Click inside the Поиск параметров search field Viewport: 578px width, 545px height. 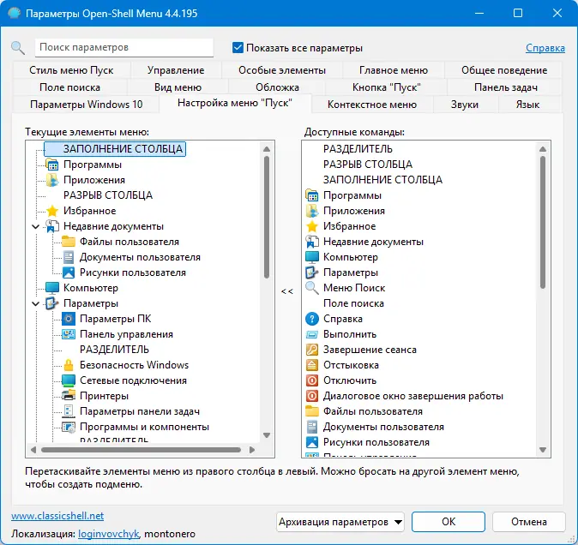pos(124,47)
